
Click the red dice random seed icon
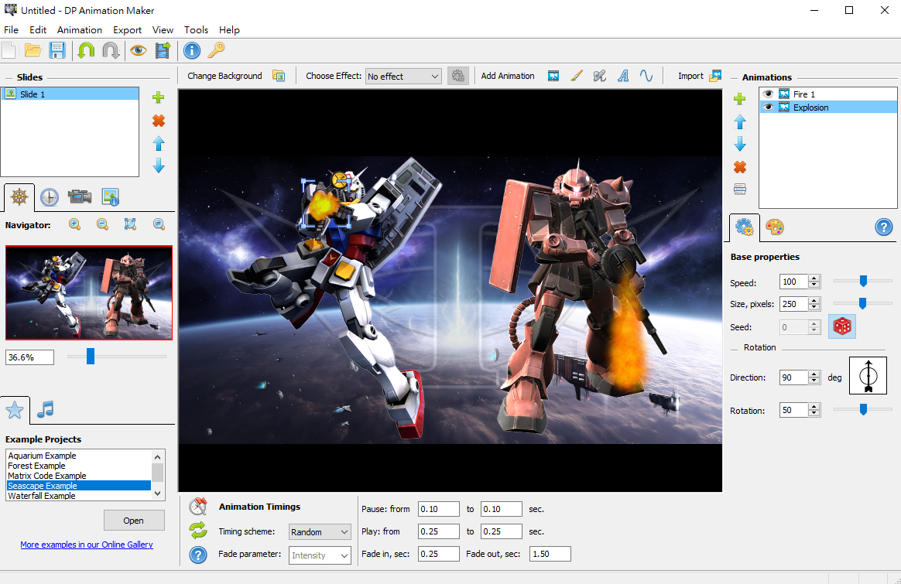coord(842,326)
